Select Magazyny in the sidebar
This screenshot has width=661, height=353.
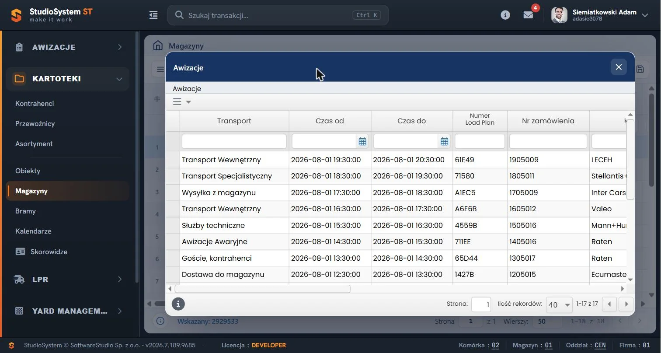68,191
